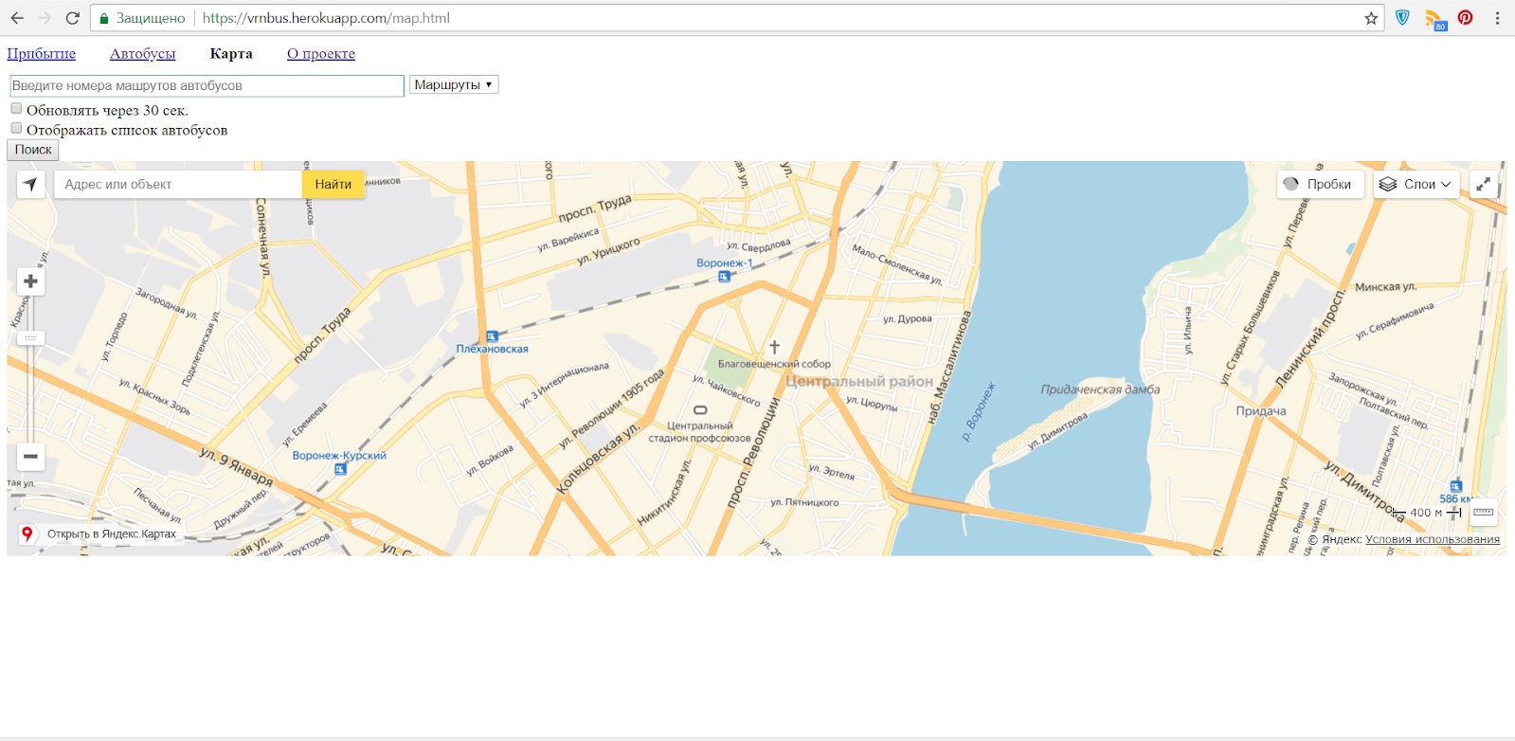Bookmark this page with the star icon

click(1371, 18)
